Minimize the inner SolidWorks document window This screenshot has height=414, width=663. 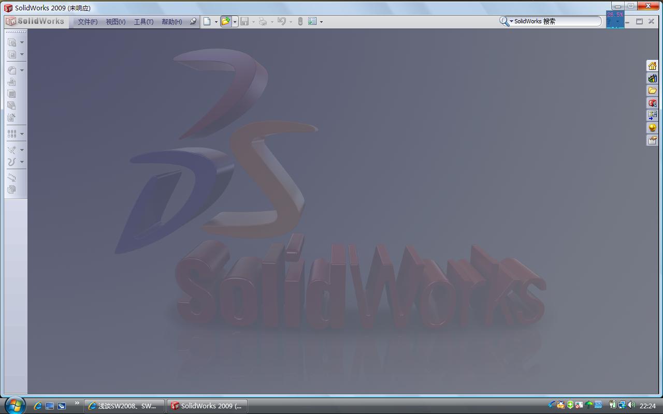[x=627, y=22]
